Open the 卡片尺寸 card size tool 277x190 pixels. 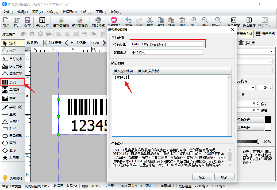click(x=42, y=22)
